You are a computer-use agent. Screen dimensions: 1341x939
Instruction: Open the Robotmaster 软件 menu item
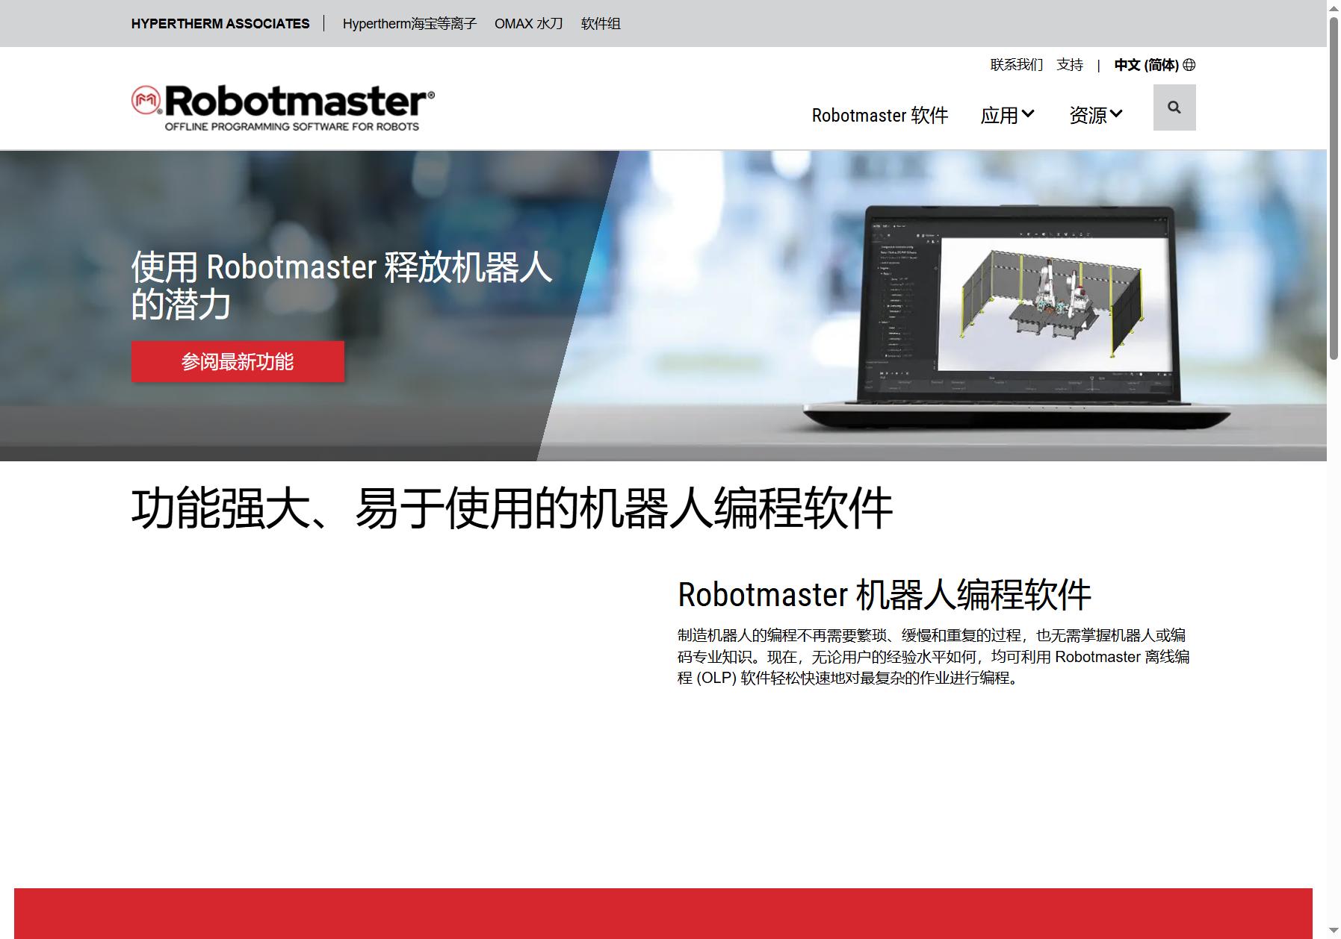point(880,115)
